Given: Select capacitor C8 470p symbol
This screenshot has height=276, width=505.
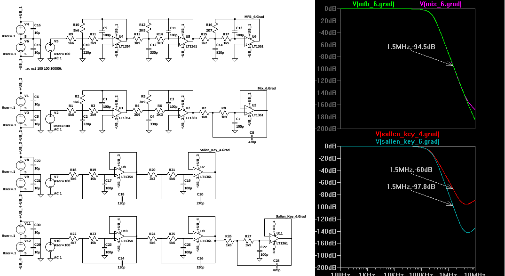Looking at the screenshot, I should pos(252,137).
